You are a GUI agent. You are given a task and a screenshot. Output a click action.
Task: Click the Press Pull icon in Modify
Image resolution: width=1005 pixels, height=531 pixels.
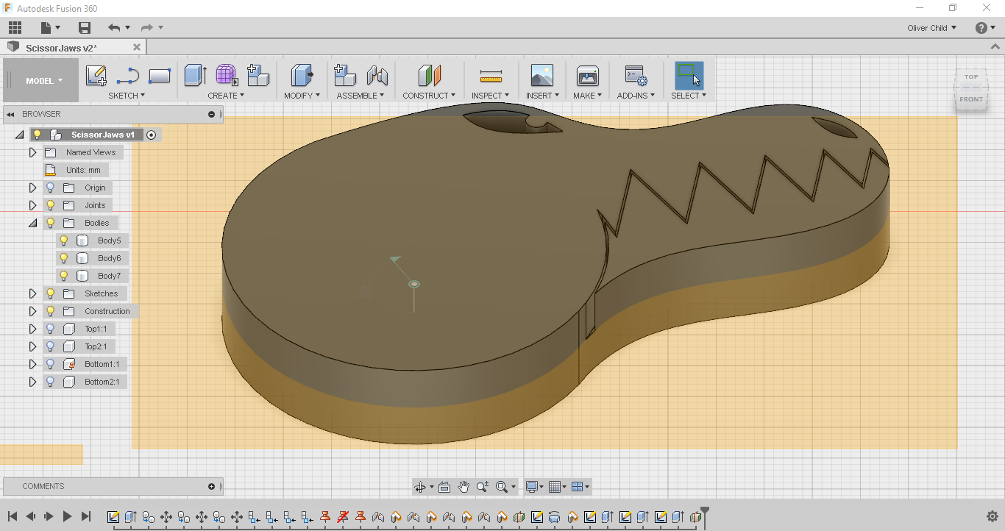tap(302, 76)
